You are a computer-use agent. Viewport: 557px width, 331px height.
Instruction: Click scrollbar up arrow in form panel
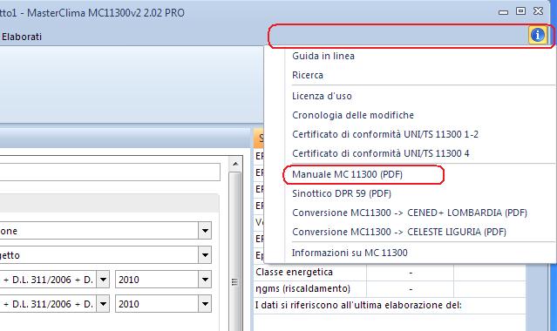[x=235, y=164]
